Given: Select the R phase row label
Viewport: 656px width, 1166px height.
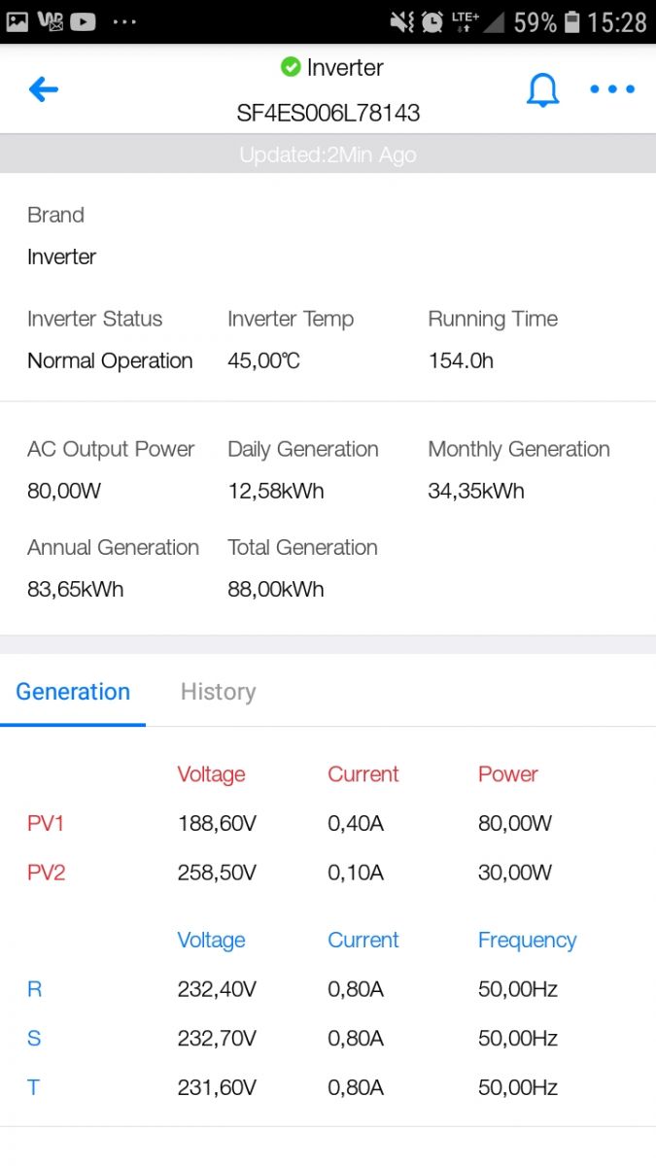Looking at the screenshot, I should (x=34, y=989).
